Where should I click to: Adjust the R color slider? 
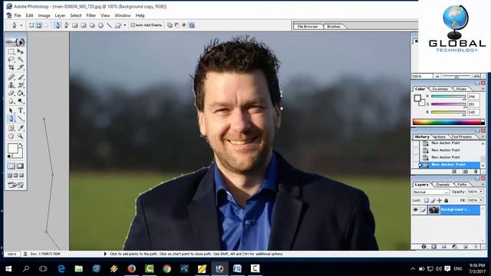click(449, 97)
